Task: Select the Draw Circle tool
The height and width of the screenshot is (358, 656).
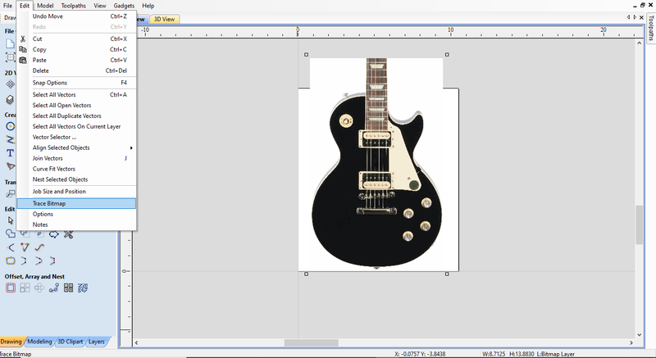Action: [x=10, y=126]
